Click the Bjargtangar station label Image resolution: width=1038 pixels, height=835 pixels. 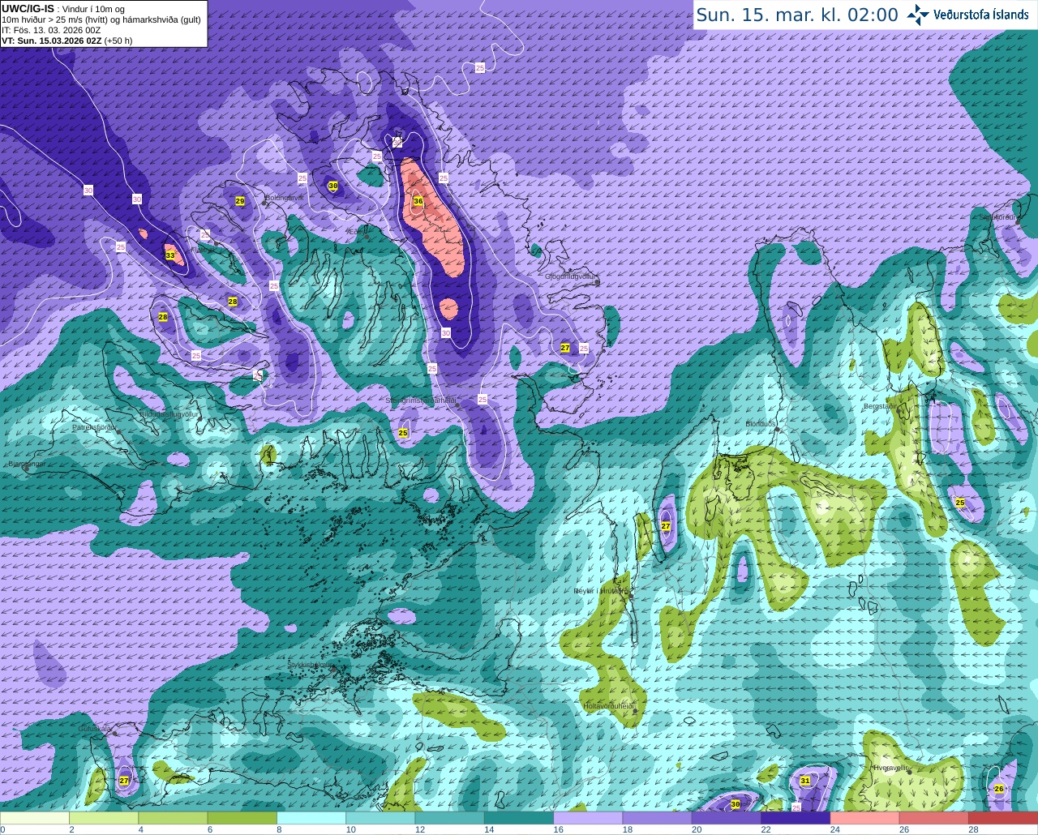click(x=25, y=465)
